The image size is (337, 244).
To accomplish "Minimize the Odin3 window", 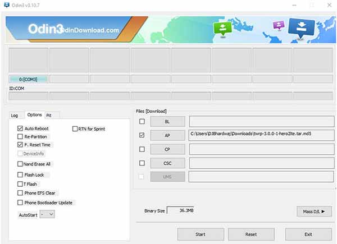I will tap(294, 5).
